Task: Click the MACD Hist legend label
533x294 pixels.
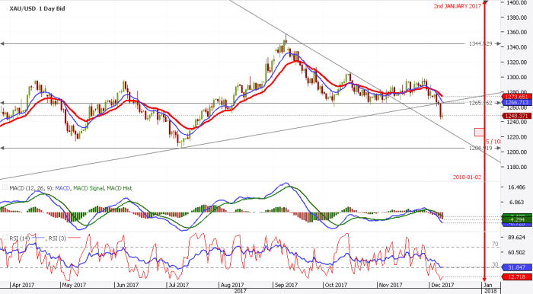Action: 120,188
